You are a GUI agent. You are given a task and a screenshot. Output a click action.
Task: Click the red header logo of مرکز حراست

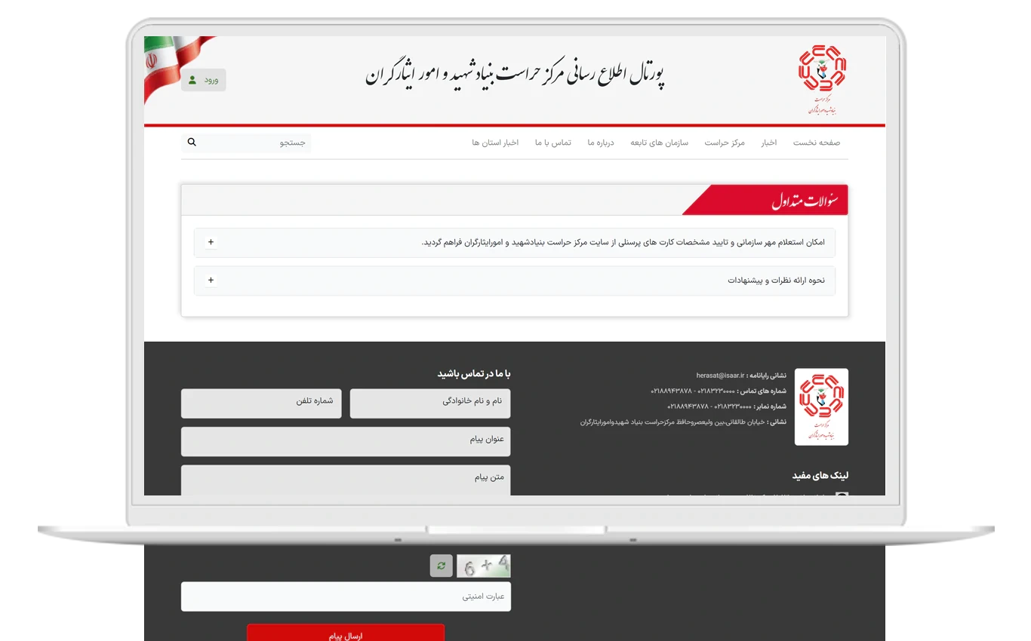[822, 79]
